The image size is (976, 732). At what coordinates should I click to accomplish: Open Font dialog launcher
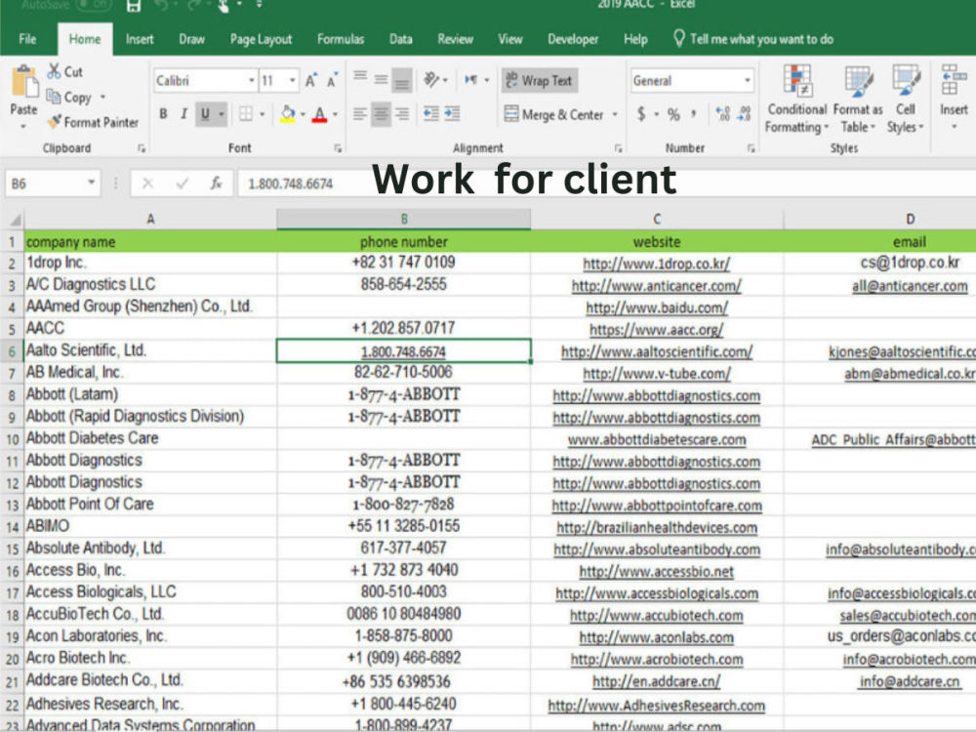click(x=338, y=148)
